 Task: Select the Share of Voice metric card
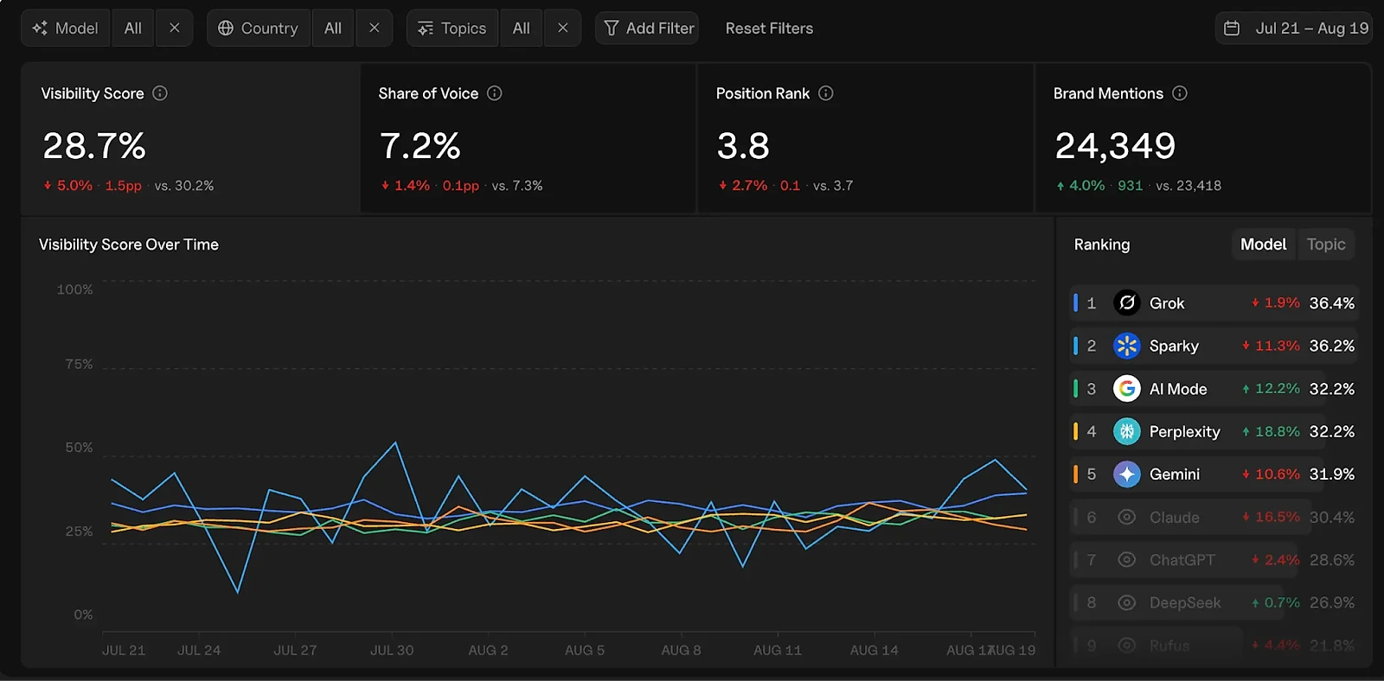point(528,138)
